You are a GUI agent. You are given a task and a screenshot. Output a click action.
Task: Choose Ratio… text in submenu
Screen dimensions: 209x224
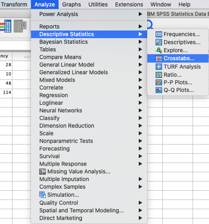coord(172,75)
